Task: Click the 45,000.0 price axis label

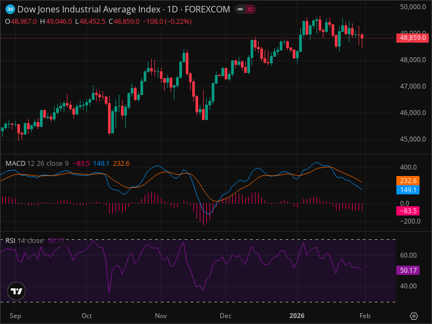Action: 413,139
